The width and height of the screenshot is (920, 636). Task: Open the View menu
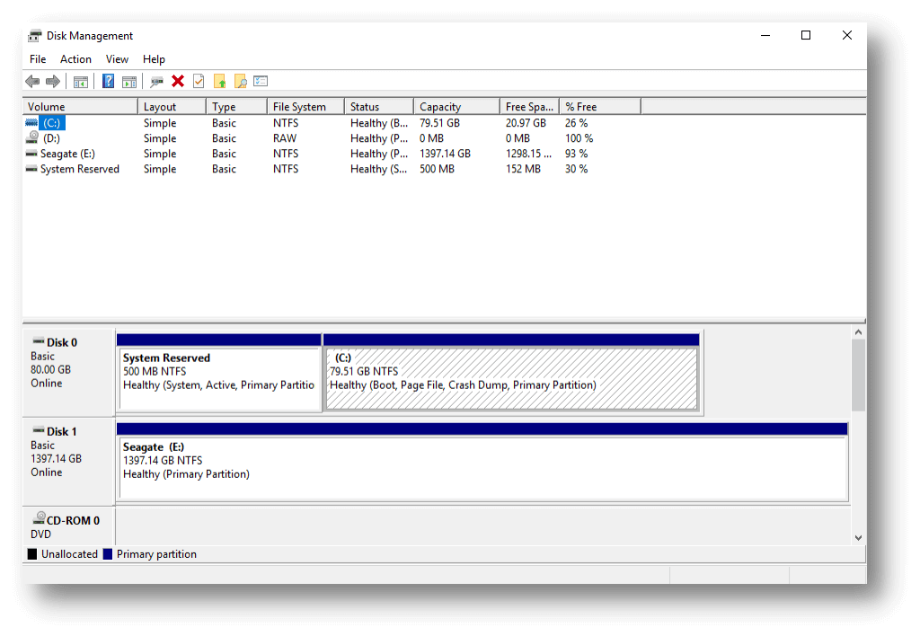coord(117,58)
